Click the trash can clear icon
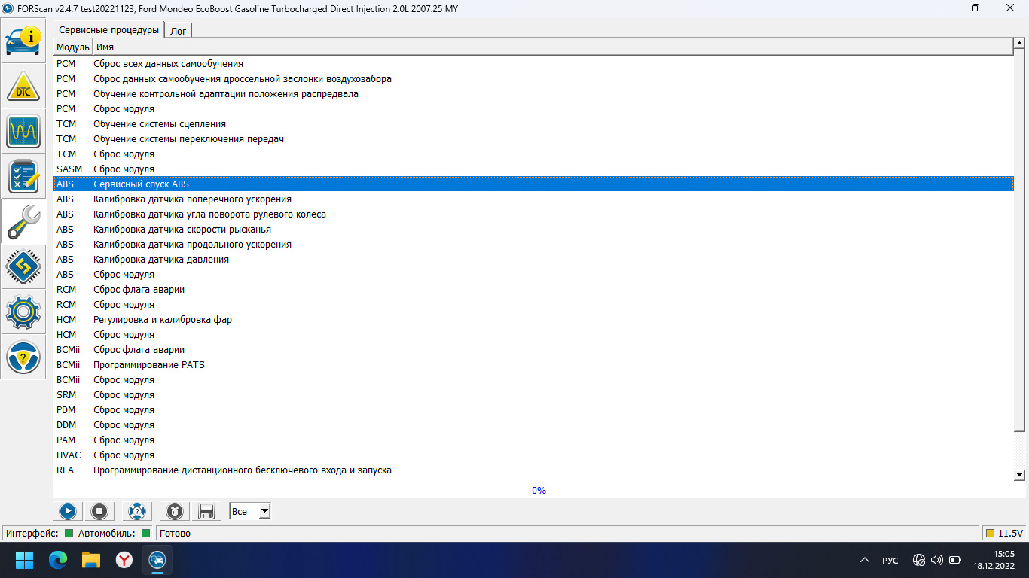Screen dimensions: 1029x578 click(x=175, y=512)
